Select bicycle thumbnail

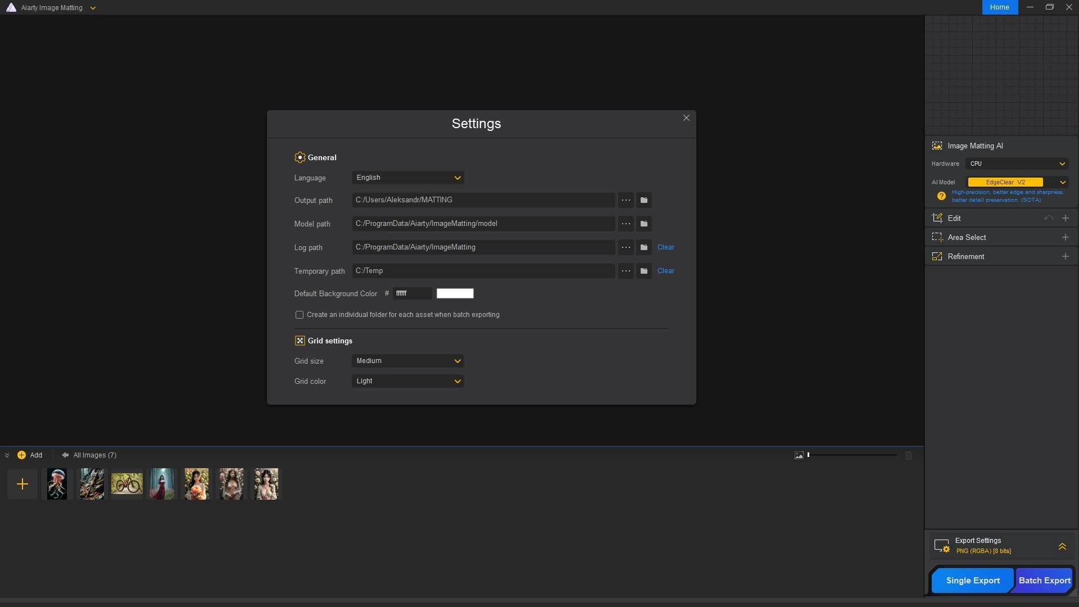point(126,484)
